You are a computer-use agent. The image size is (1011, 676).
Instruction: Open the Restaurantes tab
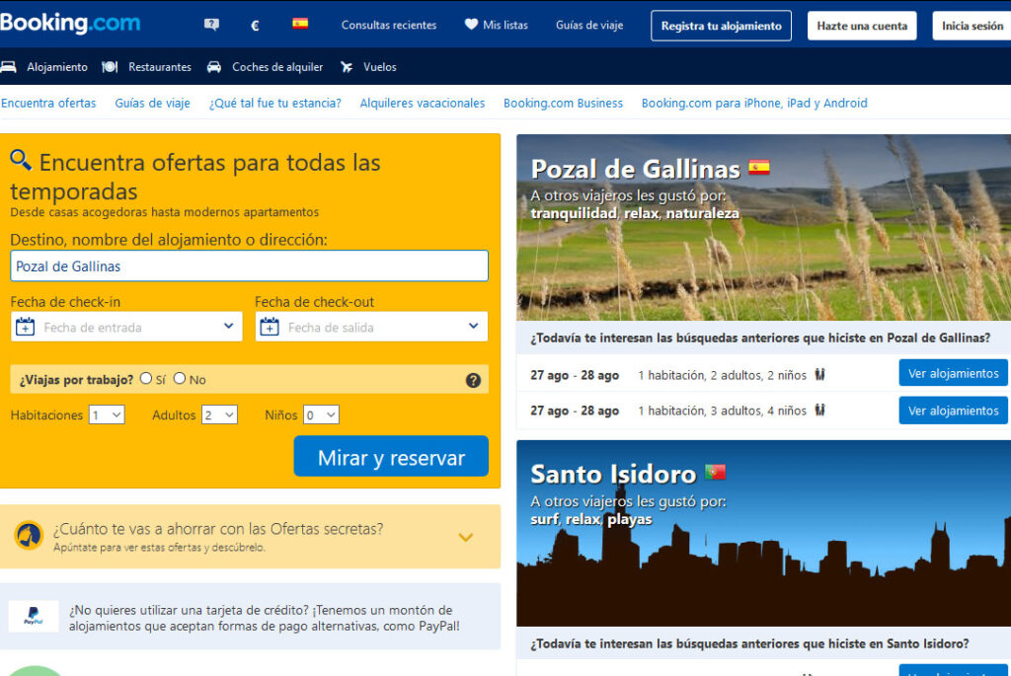[x=147, y=67]
